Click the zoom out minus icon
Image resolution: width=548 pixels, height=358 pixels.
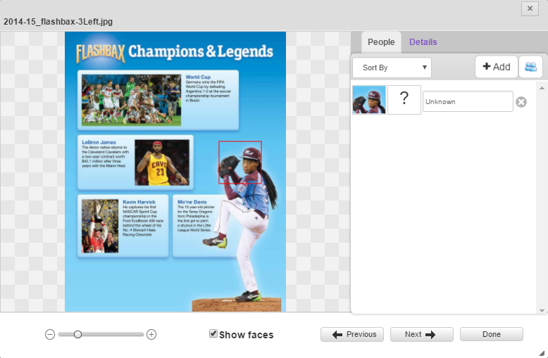50,335
